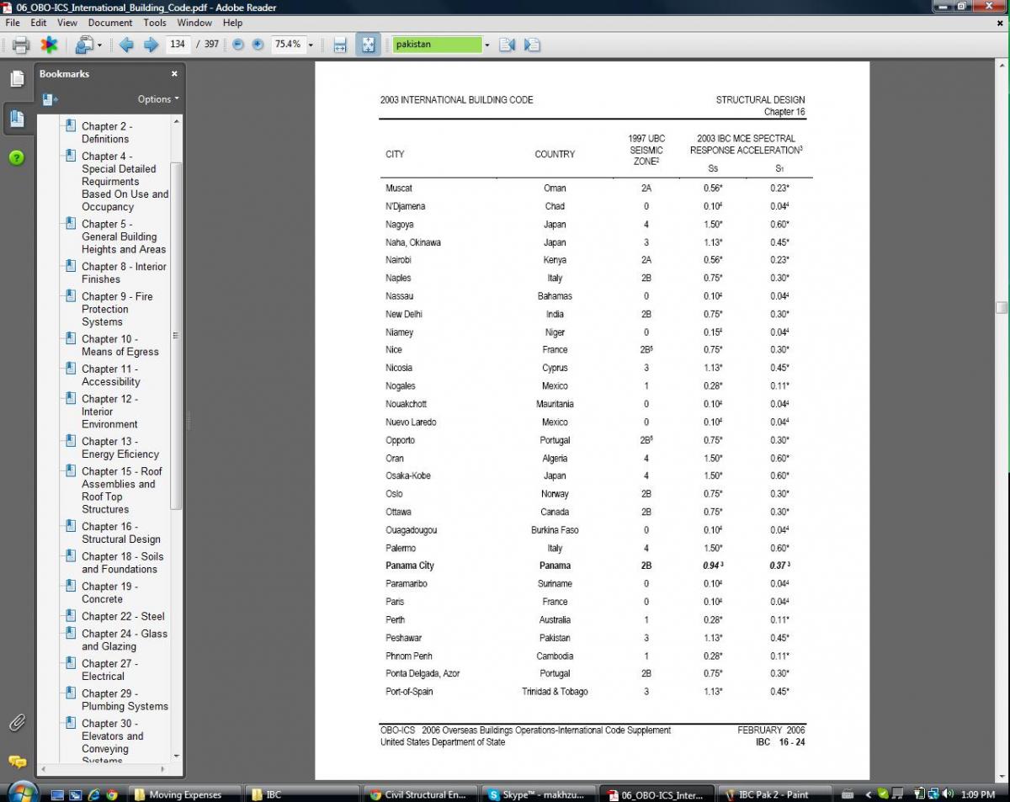The height and width of the screenshot is (802, 1010).
Task: Open the Attachments paperclip panel
Action: [x=17, y=722]
